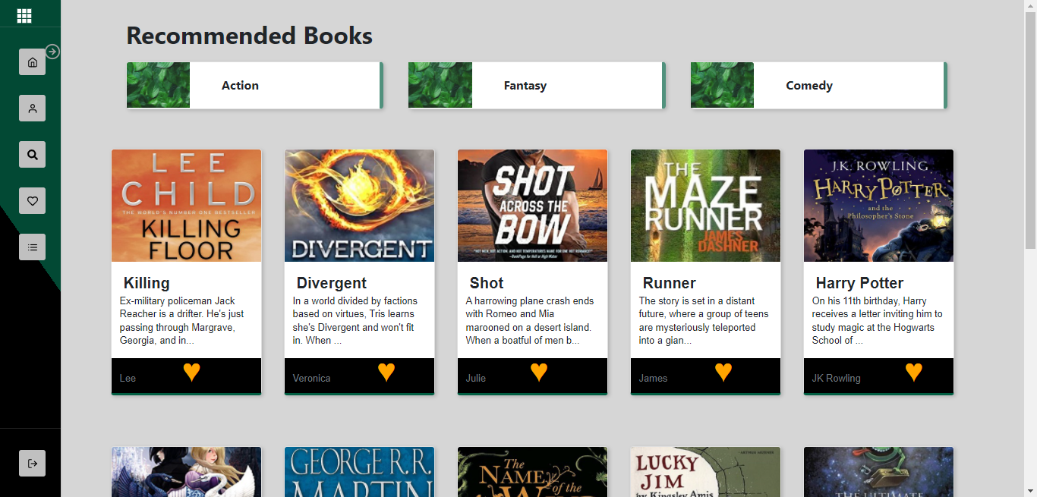Click the leaf image on Fantasy card
Image resolution: width=1037 pixels, height=497 pixels.
pyautogui.click(x=440, y=85)
